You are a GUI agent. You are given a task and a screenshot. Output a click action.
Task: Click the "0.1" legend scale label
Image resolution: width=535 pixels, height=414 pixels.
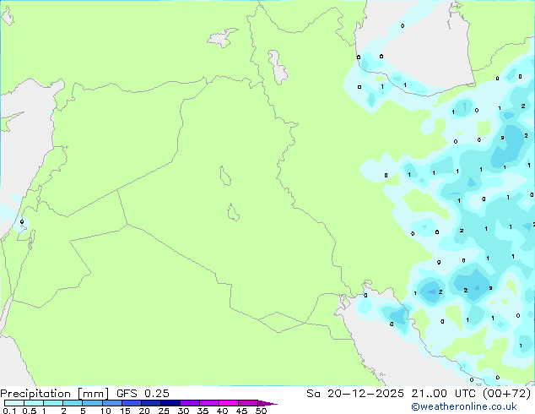click(x=9, y=411)
